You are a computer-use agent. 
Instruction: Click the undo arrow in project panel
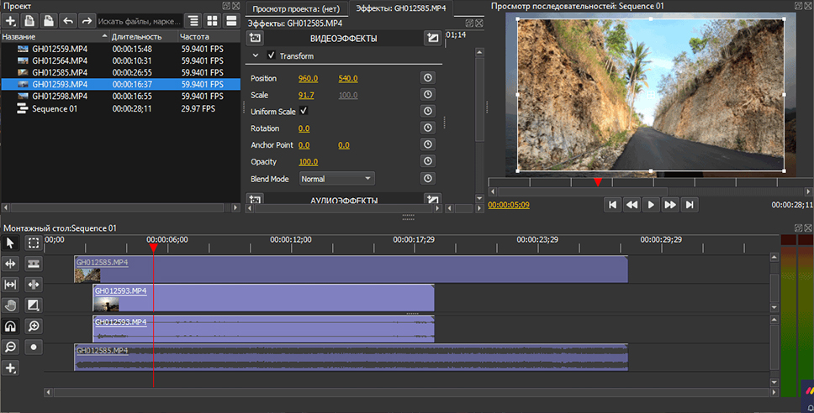coord(67,20)
